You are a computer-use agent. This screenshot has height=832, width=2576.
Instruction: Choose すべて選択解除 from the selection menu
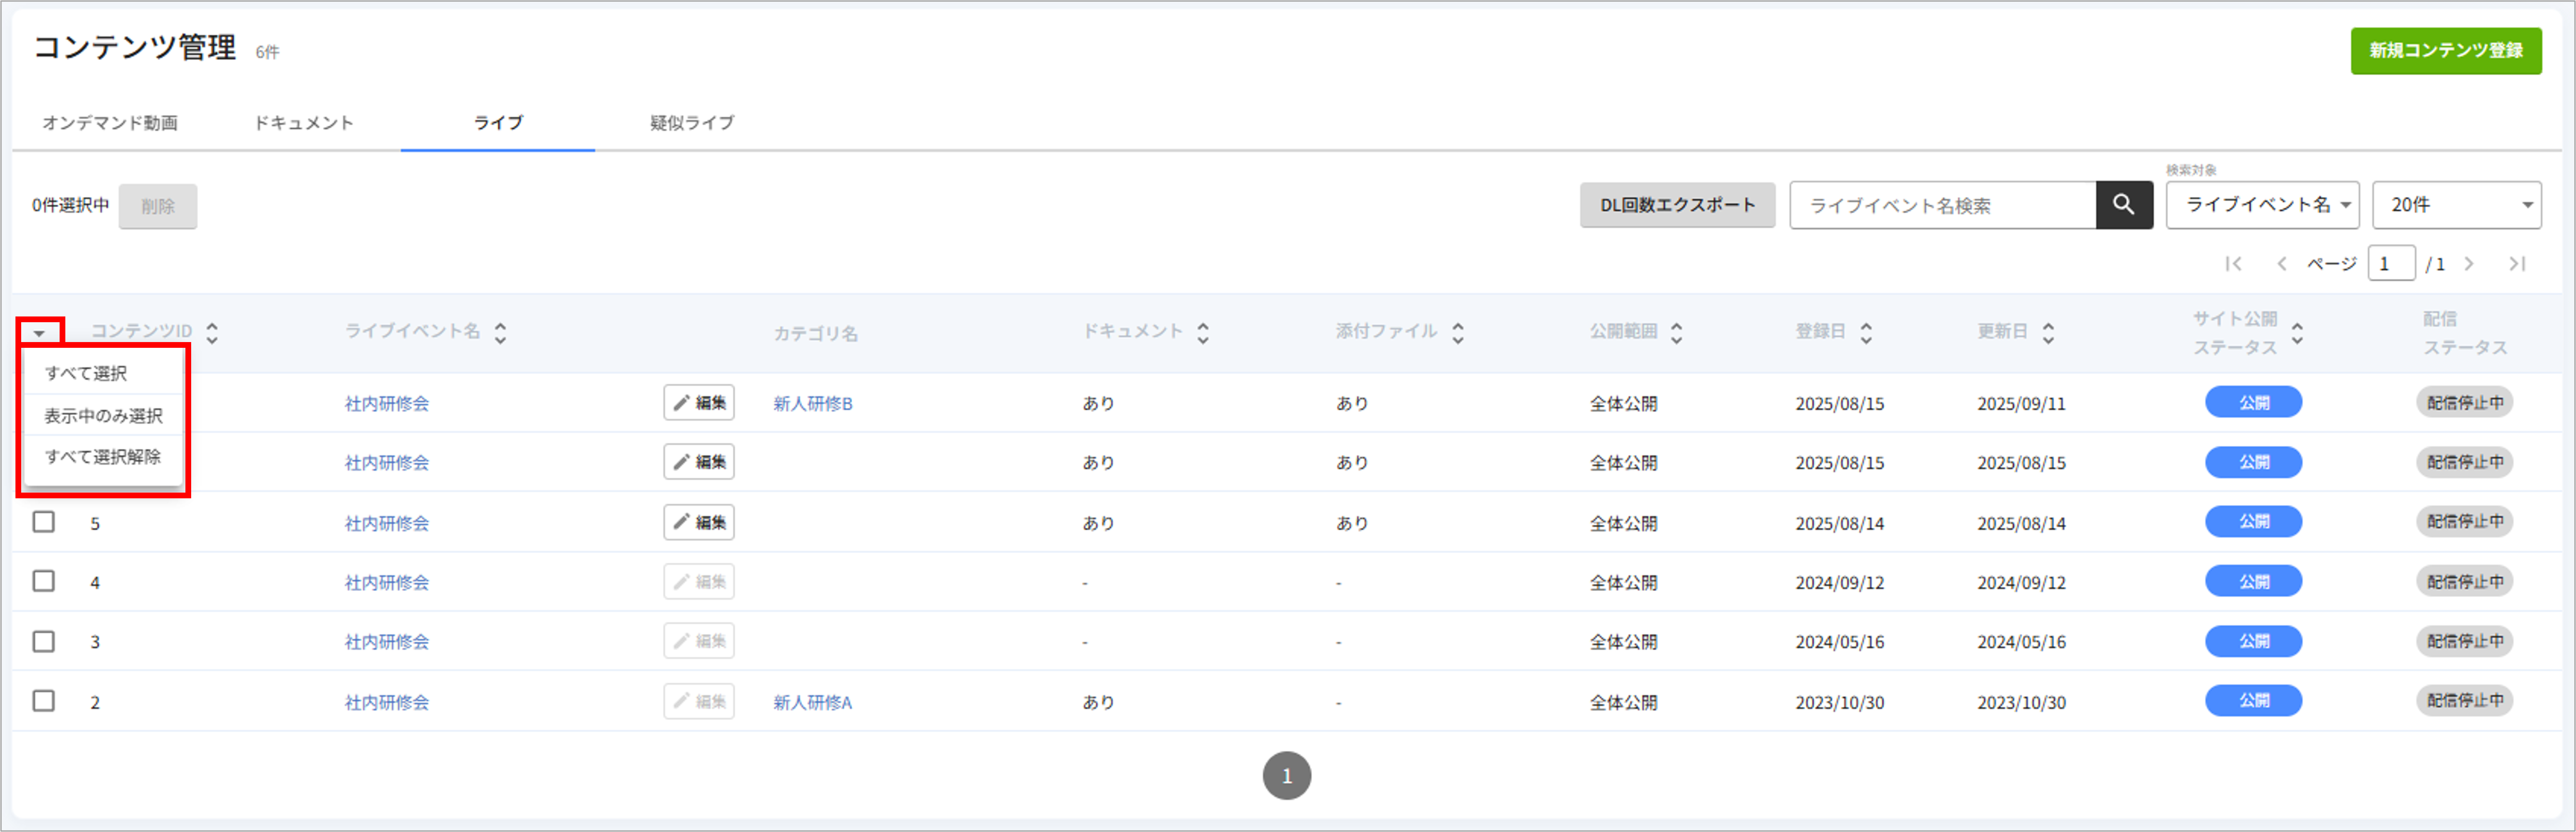pyautogui.click(x=103, y=457)
